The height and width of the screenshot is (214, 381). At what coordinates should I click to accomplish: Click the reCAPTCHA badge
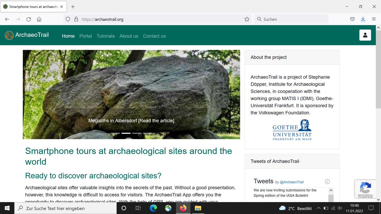click(365, 189)
